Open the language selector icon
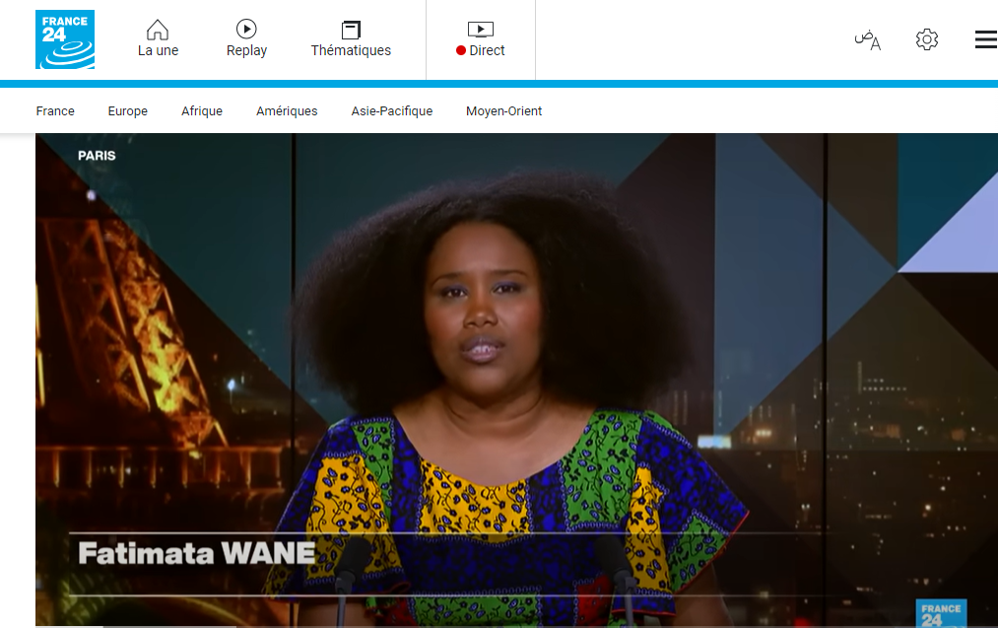This screenshot has height=628, width=998. [x=868, y=39]
